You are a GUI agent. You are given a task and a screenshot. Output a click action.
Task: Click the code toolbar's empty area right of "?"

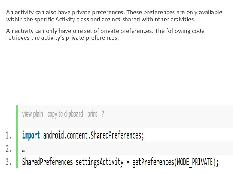[x=168, y=114]
